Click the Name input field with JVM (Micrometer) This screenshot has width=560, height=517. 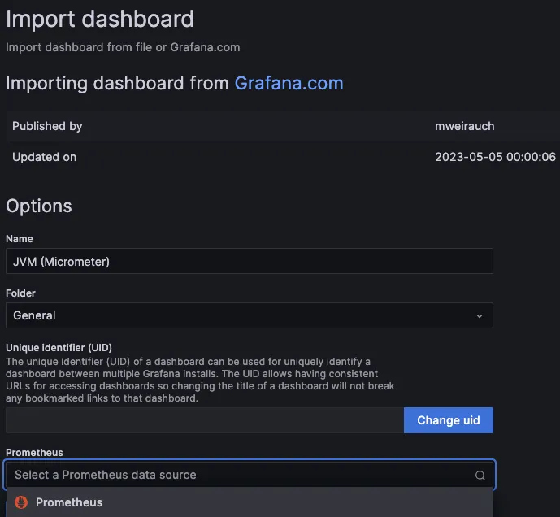click(x=250, y=261)
